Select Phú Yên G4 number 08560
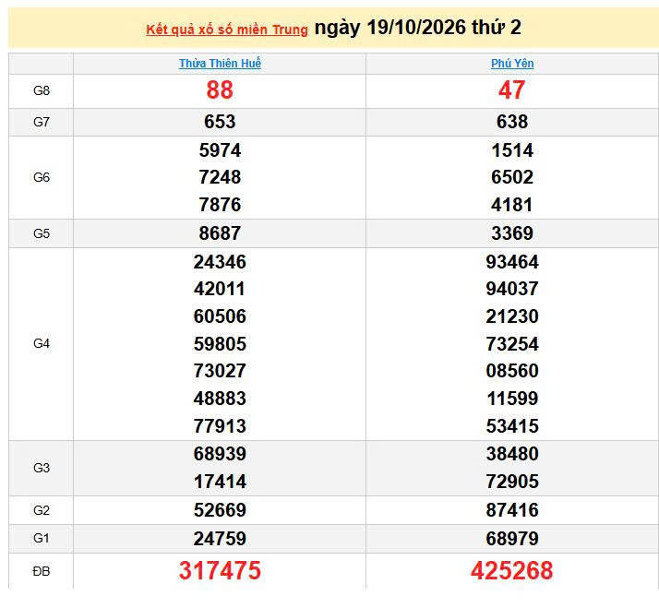The image size is (659, 608). pos(512,371)
